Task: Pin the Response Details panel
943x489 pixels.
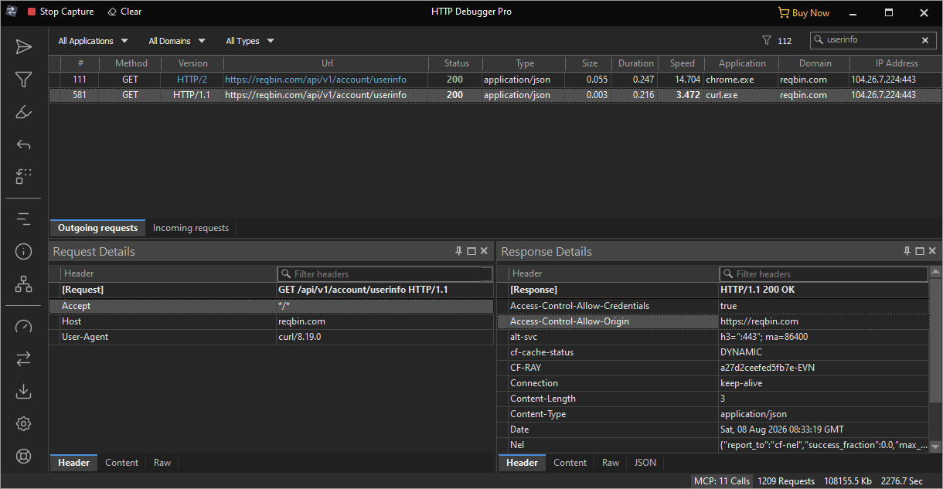Action: click(907, 251)
